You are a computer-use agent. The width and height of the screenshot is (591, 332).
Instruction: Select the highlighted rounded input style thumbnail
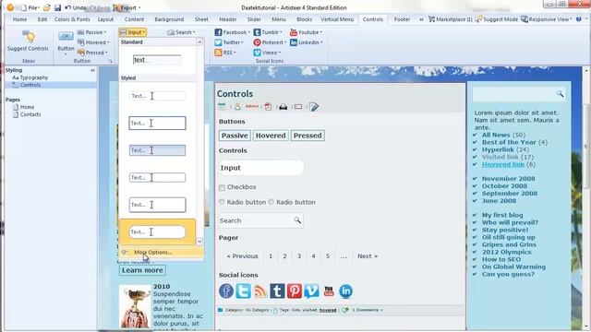[157, 231]
